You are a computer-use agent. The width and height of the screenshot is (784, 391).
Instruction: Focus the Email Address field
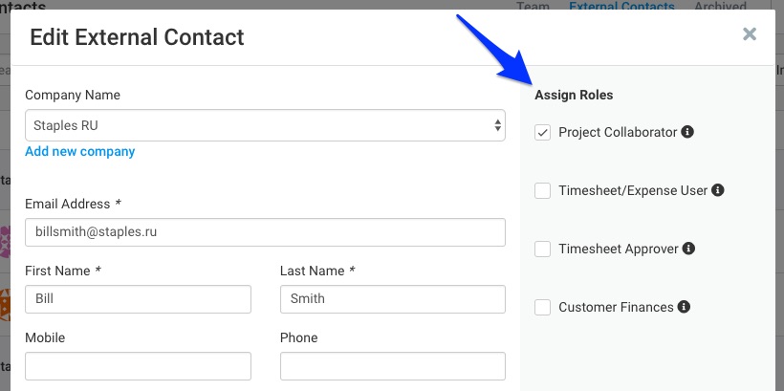265,232
